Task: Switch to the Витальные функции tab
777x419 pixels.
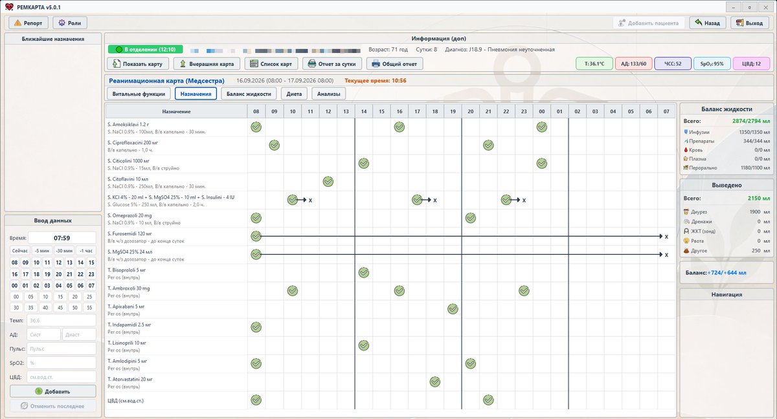Action: [139, 94]
